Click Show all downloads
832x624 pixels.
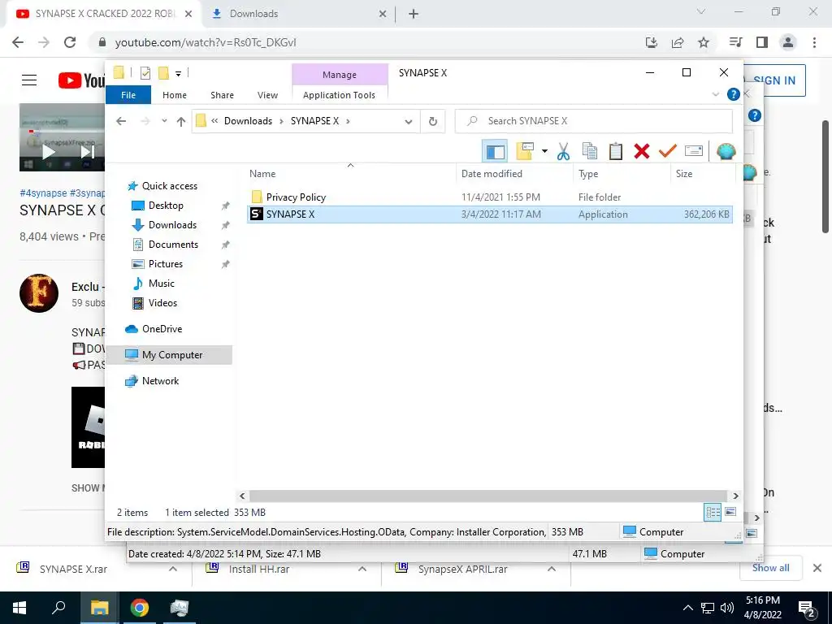(770, 568)
